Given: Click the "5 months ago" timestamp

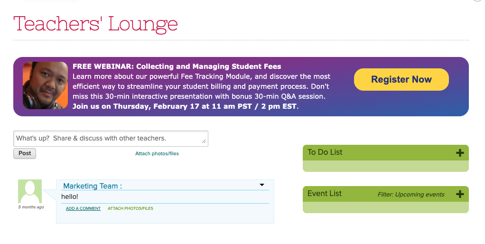Looking at the screenshot, I should point(31,207).
